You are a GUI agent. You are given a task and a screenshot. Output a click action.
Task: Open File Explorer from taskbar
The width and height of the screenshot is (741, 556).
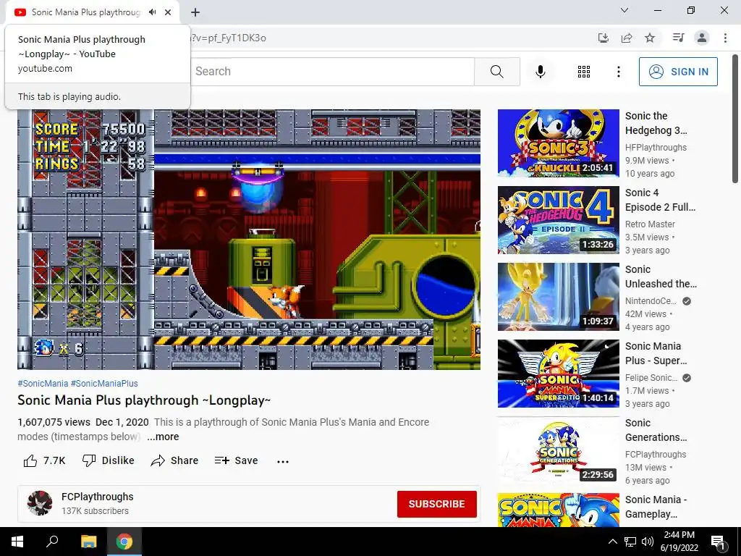(x=88, y=542)
